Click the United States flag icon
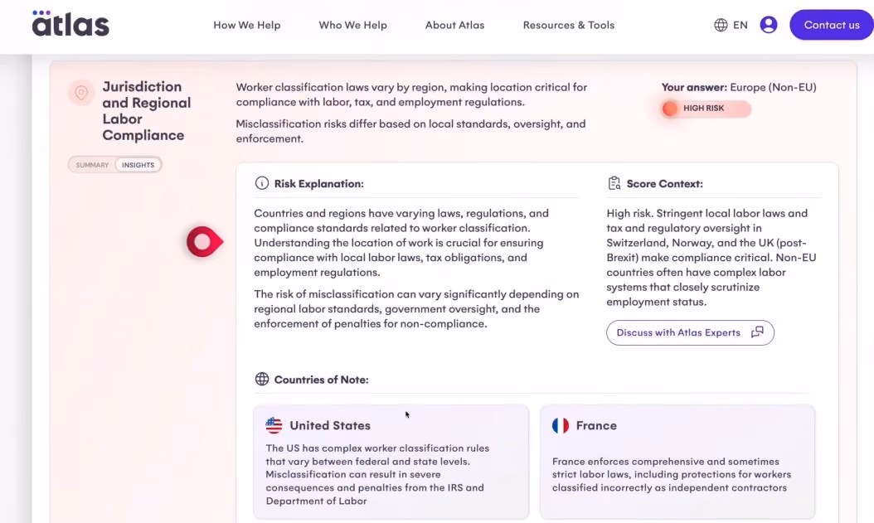This screenshot has height=523, width=874. point(274,425)
